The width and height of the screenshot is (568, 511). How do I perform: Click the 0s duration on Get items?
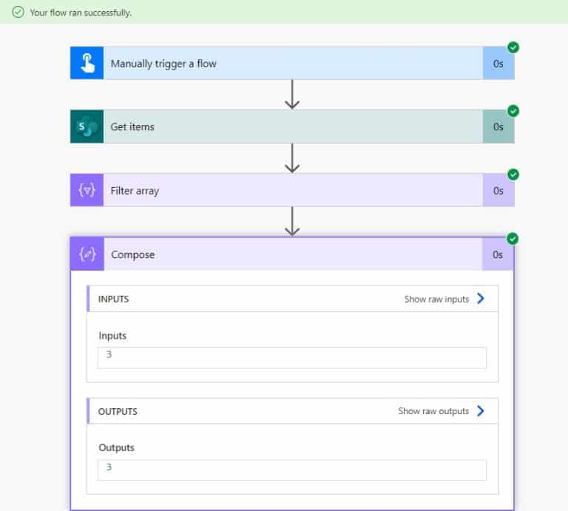pyautogui.click(x=498, y=126)
